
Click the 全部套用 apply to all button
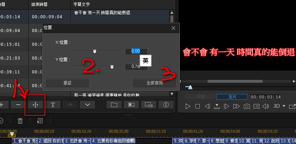click(154, 83)
